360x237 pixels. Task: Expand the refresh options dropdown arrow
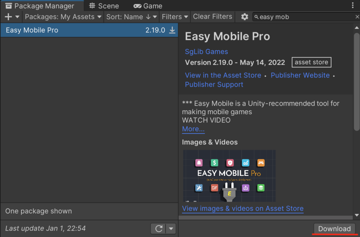[x=171, y=228]
